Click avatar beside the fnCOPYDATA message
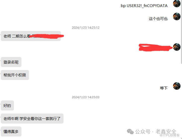The height and width of the screenshot is (139, 182). click(177, 3)
